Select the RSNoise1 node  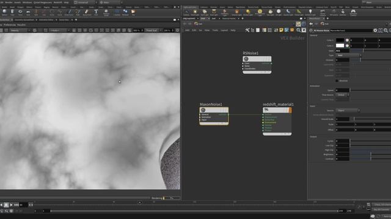click(x=257, y=64)
